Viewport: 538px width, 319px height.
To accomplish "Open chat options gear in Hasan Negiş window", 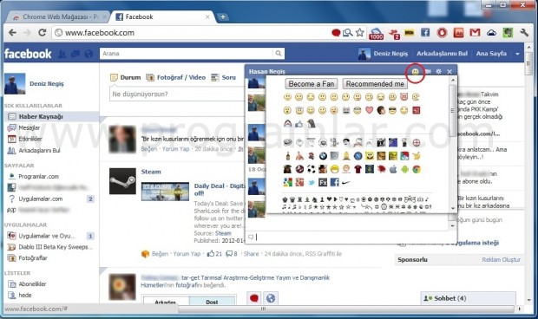I will [438, 72].
